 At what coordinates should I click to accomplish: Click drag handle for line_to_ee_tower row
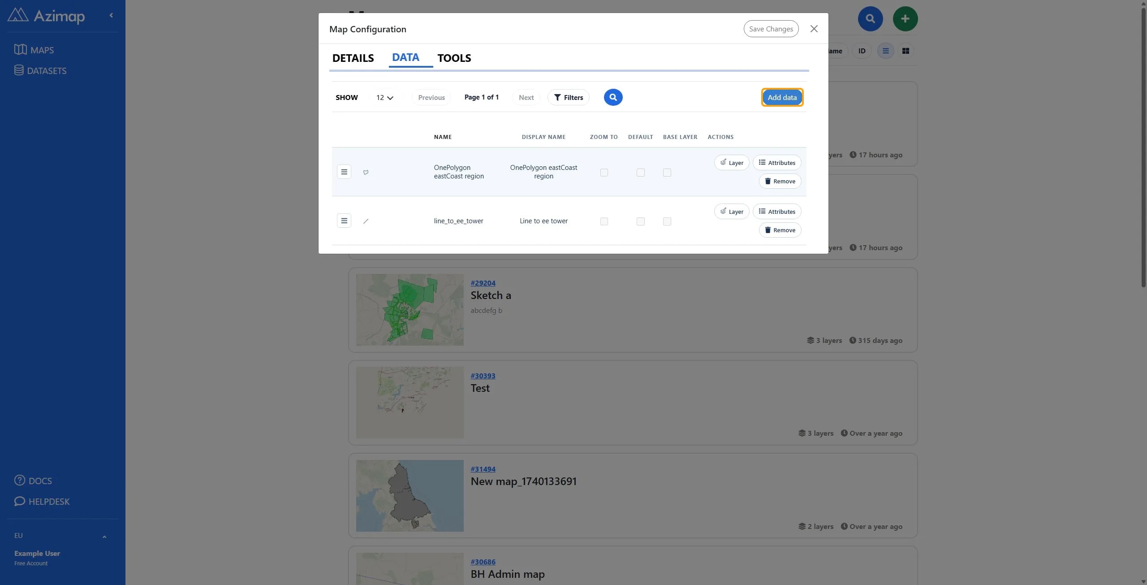tap(344, 221)
